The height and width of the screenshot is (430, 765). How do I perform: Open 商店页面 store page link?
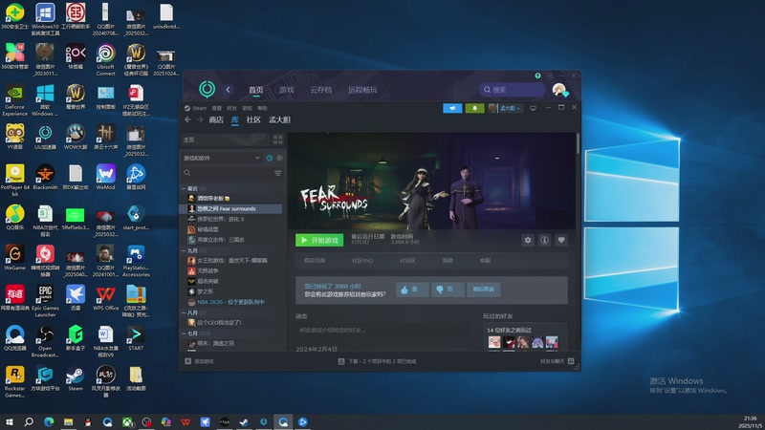(x=315, y=261)
